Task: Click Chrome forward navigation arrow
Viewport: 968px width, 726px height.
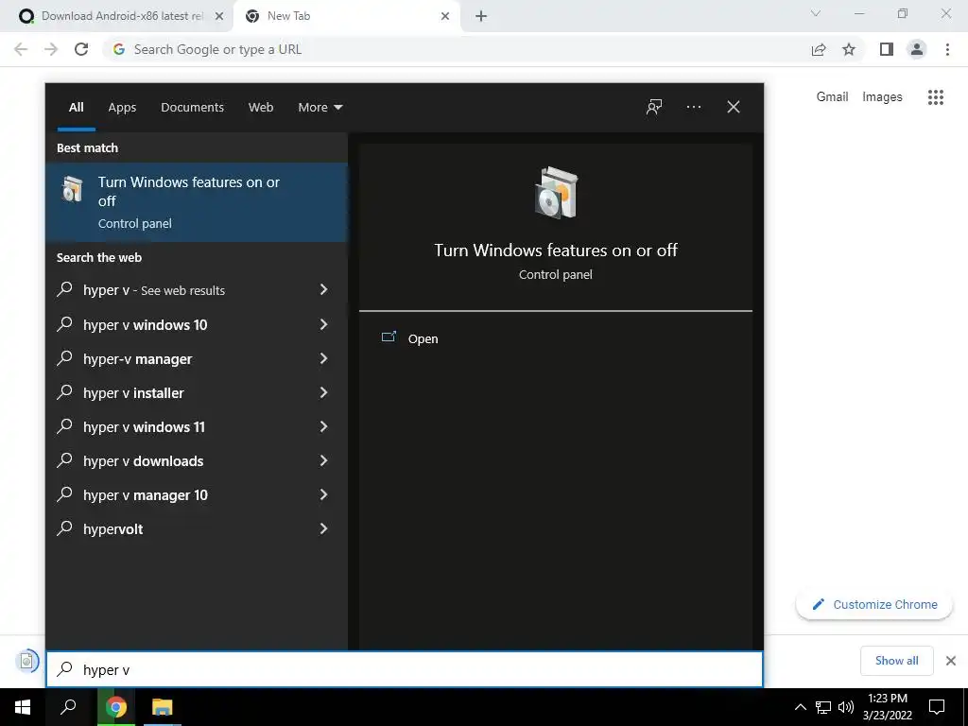Action: coord(51,49)
